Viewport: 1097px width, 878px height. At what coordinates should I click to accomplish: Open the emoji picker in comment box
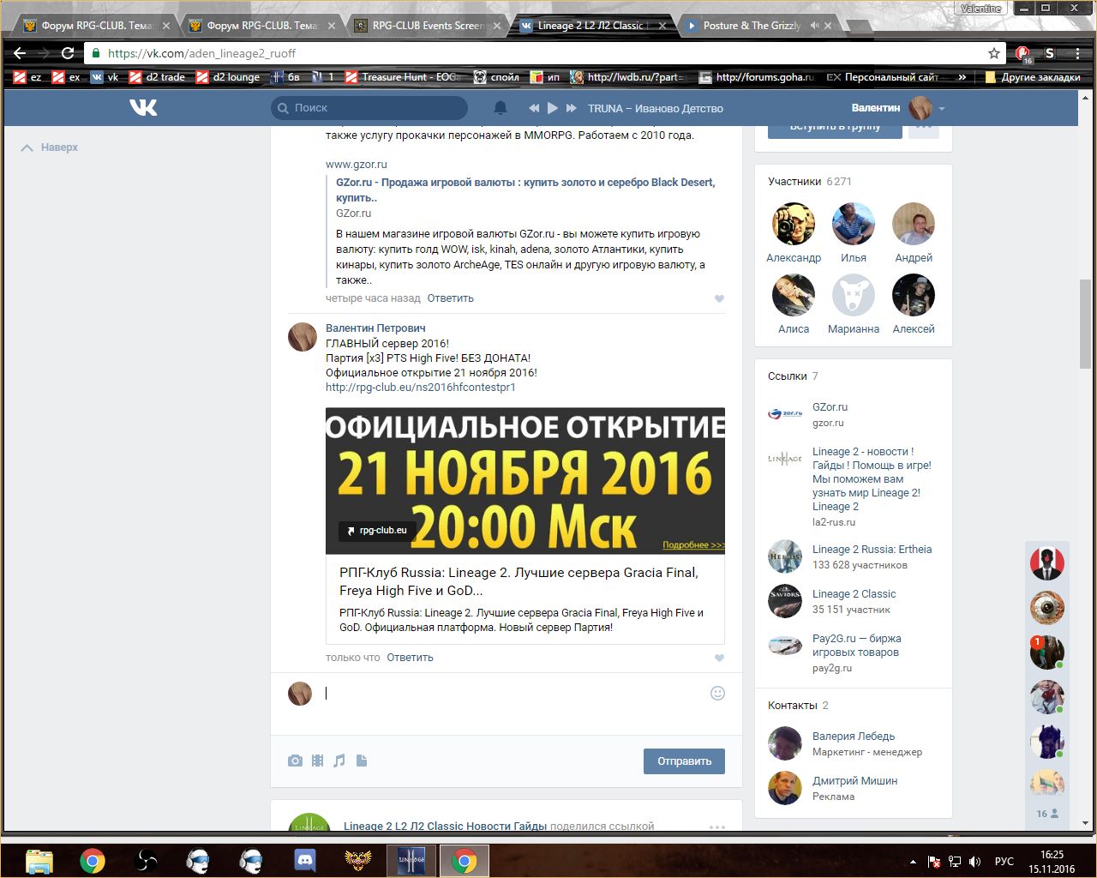[718, 693]
